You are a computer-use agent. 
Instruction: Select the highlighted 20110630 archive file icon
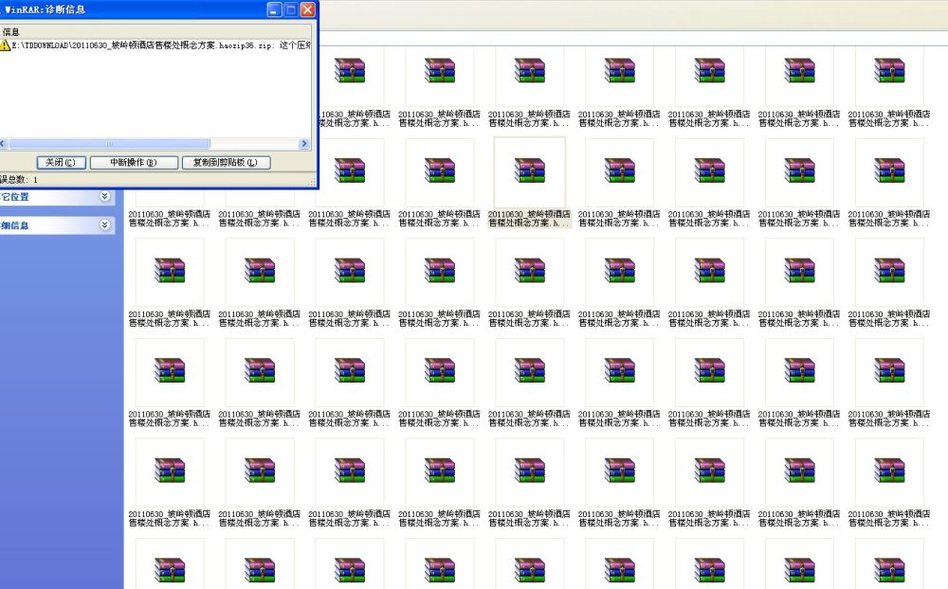click(x=530, y=171)
